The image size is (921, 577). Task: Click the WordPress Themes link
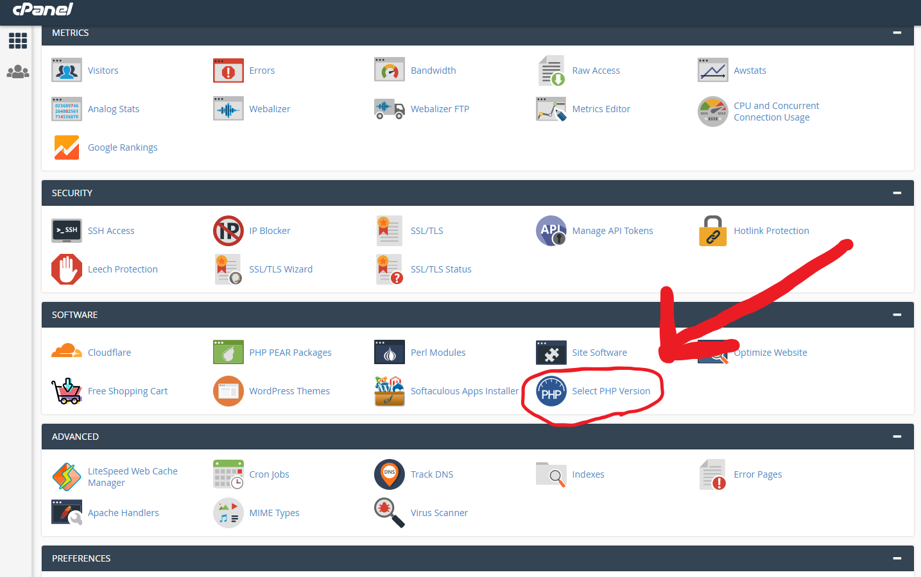(289, 391)
